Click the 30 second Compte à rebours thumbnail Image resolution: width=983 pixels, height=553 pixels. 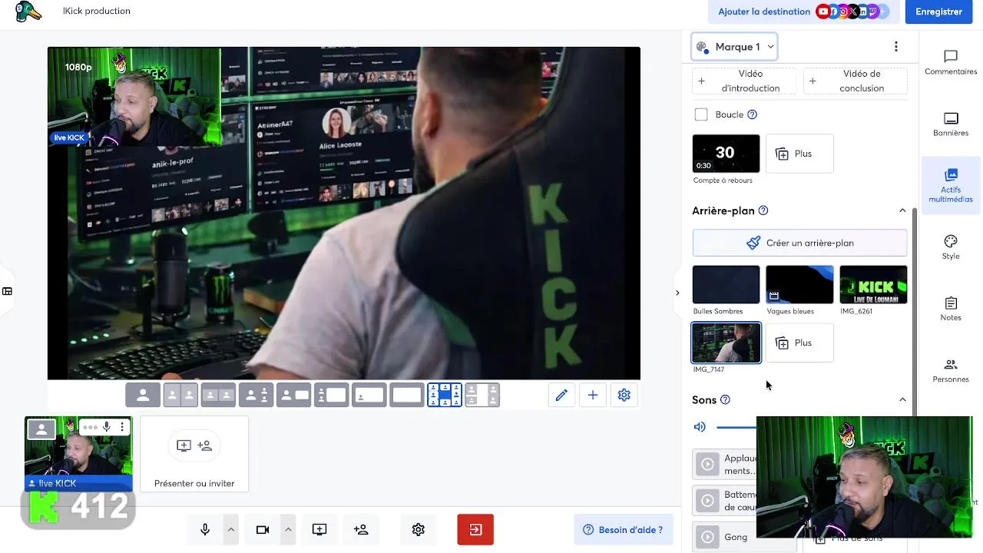[x=726, y=154]
